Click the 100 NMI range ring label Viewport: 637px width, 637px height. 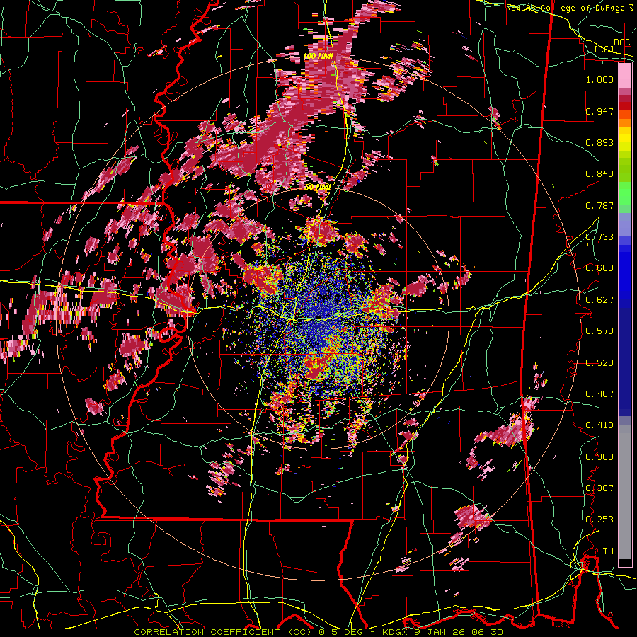coord(318,56)
